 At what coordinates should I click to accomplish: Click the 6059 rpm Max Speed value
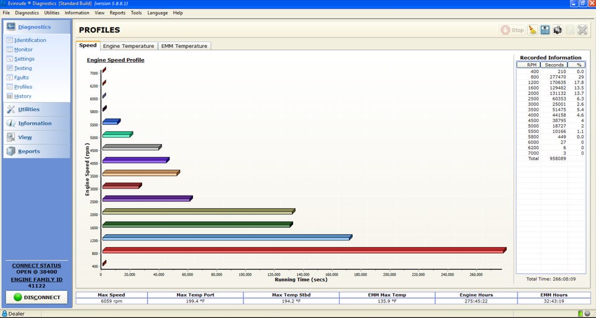tap(111, 301)
